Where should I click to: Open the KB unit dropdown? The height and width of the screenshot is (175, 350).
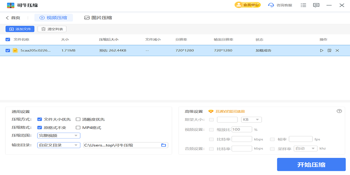pyautogui.click(x=251, y=120)
